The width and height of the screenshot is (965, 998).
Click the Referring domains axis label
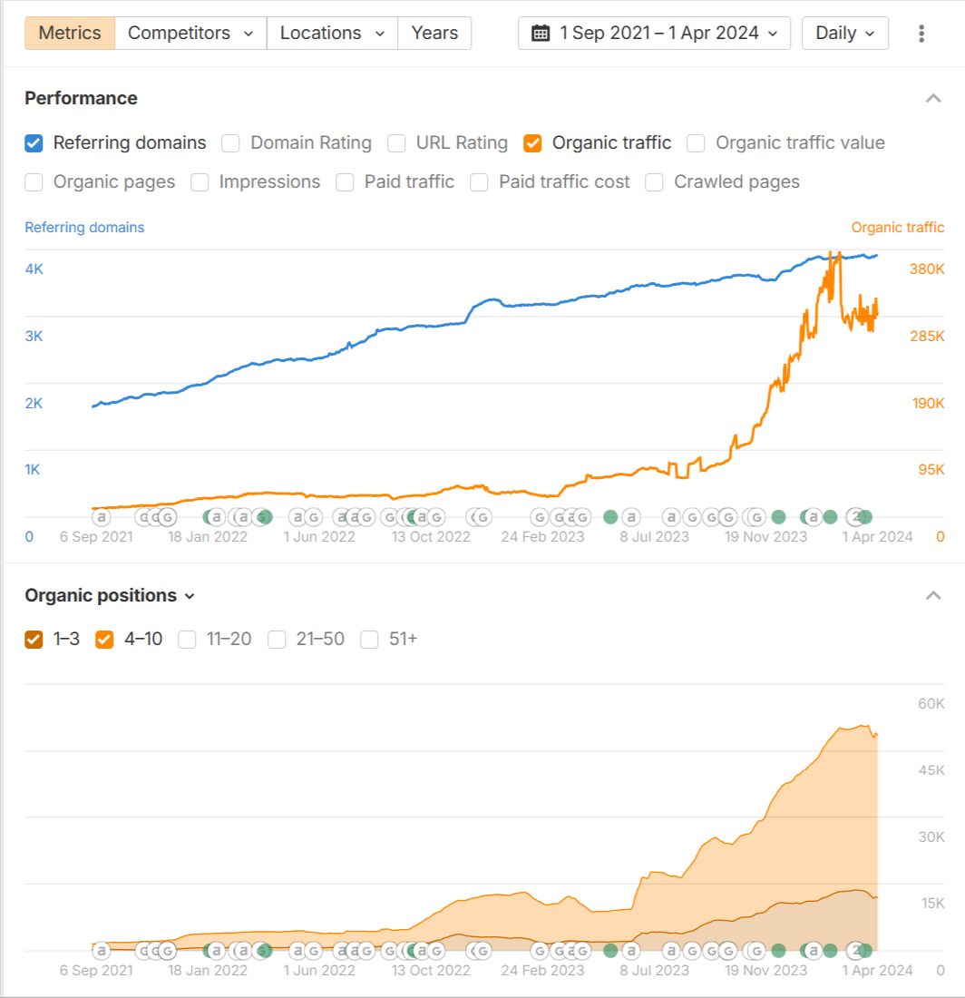[x=84, y=228]
